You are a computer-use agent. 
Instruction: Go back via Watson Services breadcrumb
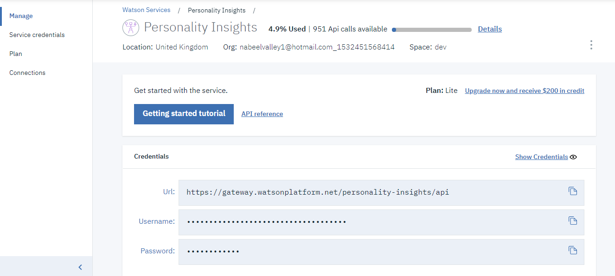click(146, 10)
